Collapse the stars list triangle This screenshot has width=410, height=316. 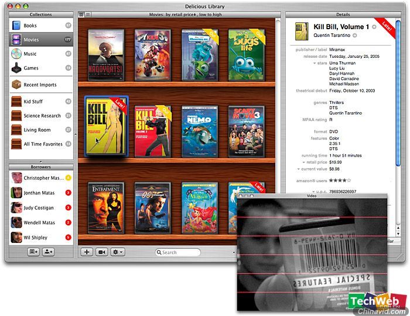coord(315,63)
